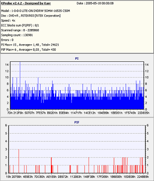Click the 224BE8h label on PIF axis
The image size is (154, 181).
[x=143, y=177]
